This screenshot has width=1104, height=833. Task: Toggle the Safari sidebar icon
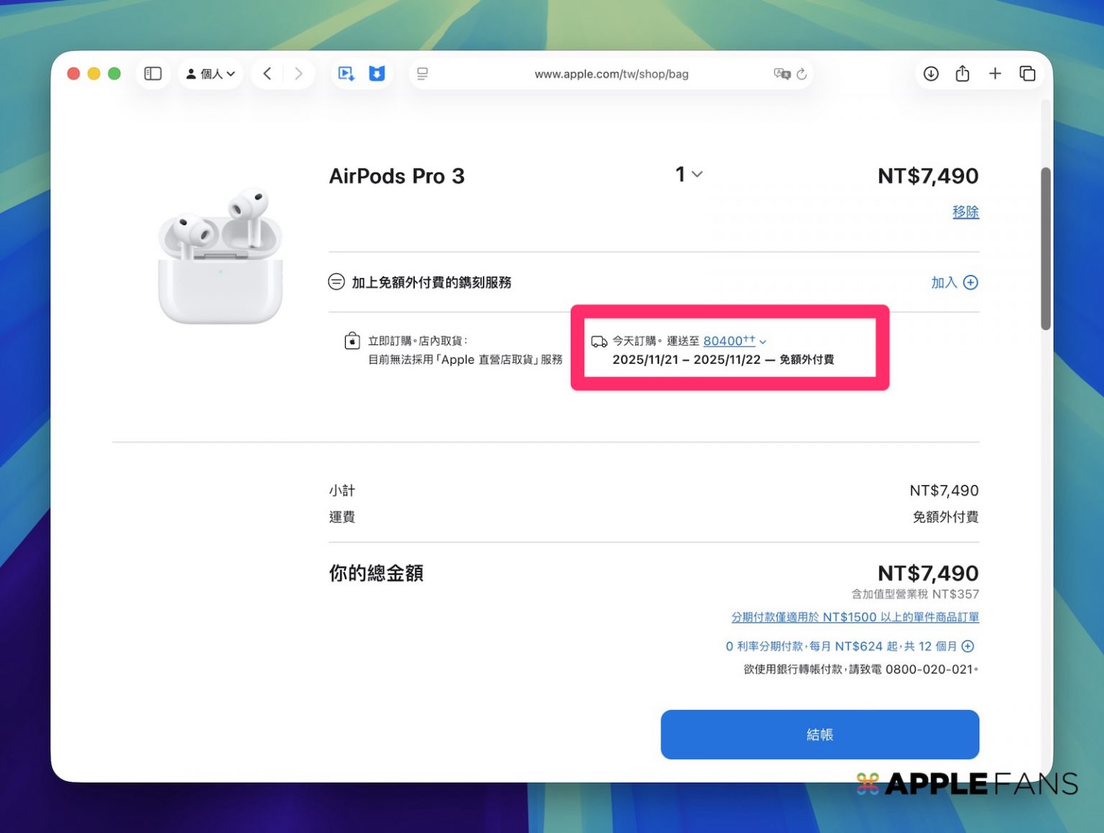[152, 73]
